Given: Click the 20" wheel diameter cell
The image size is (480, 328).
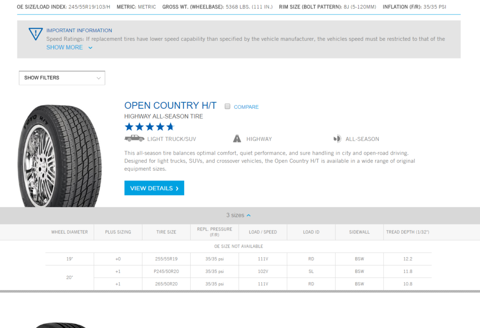Looking at the screenshot, I should click(x=69, y=277).
